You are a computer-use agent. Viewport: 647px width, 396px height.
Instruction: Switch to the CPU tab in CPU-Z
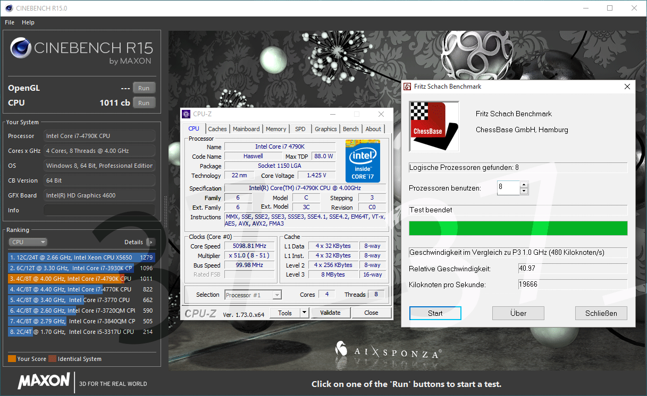click(x=194, y=128)
